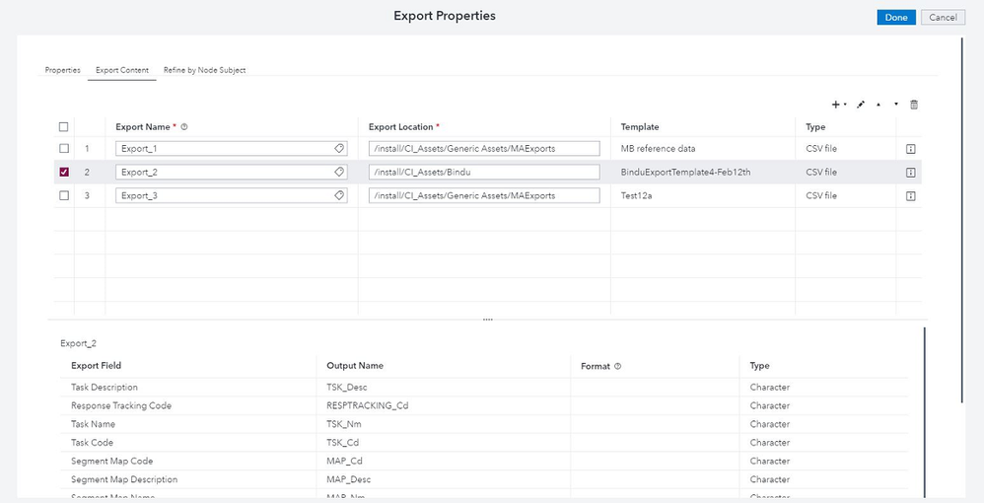Click the 'Export_2' detail panel title
Image resolution: width=984 pixels, height=503 pixels.
point(79,343)
